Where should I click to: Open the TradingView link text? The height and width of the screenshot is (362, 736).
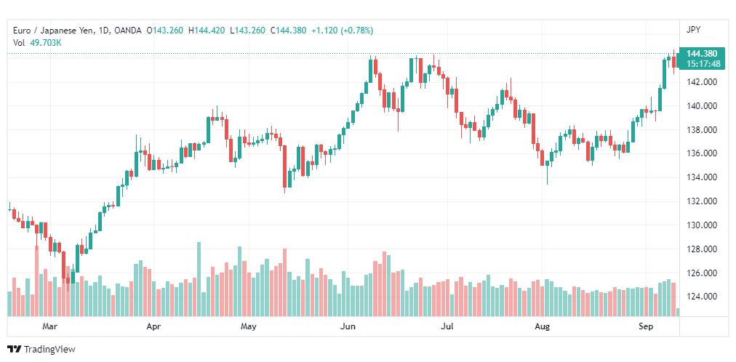coord(49,350)
